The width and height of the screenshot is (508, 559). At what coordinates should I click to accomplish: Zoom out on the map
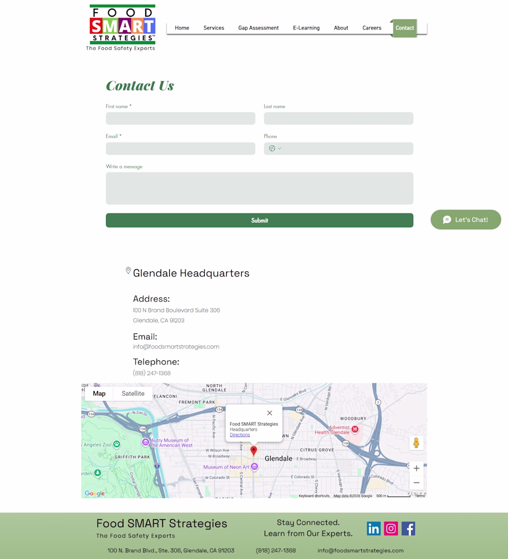417,483
